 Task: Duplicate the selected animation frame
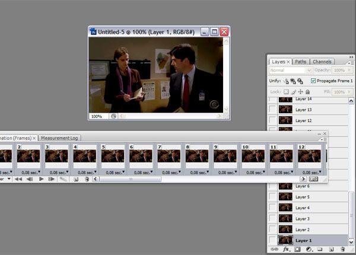[x=76, y=179]
